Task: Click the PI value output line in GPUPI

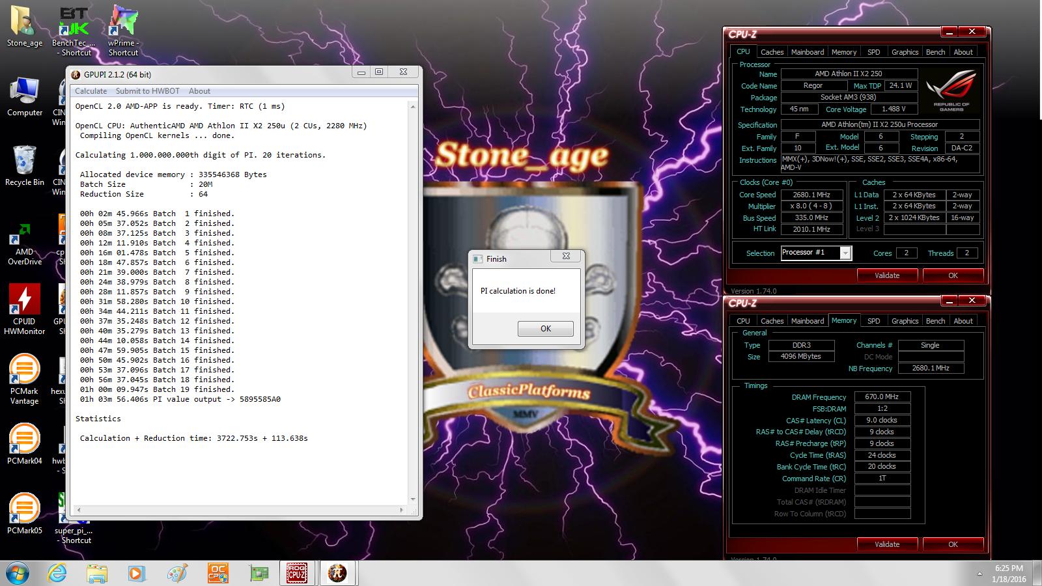Action: coord(180,399)
